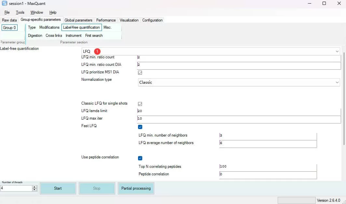Switch to the Raw data tab
The width and height of the screenshot is (346, 204).
click(9, 20)
